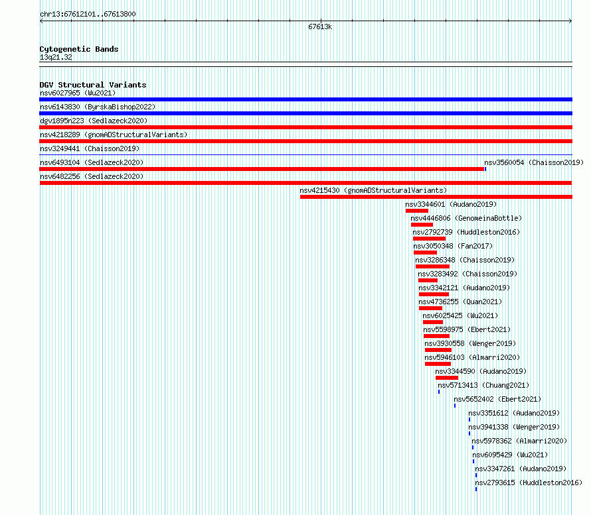This screenshot has width=591, height=515.
Task: Open nsv3249441 (Chaisson2019) variant label
Action: [x=90, y=148]
